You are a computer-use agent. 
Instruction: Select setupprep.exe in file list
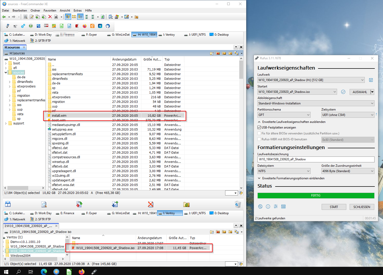point(116,130)
